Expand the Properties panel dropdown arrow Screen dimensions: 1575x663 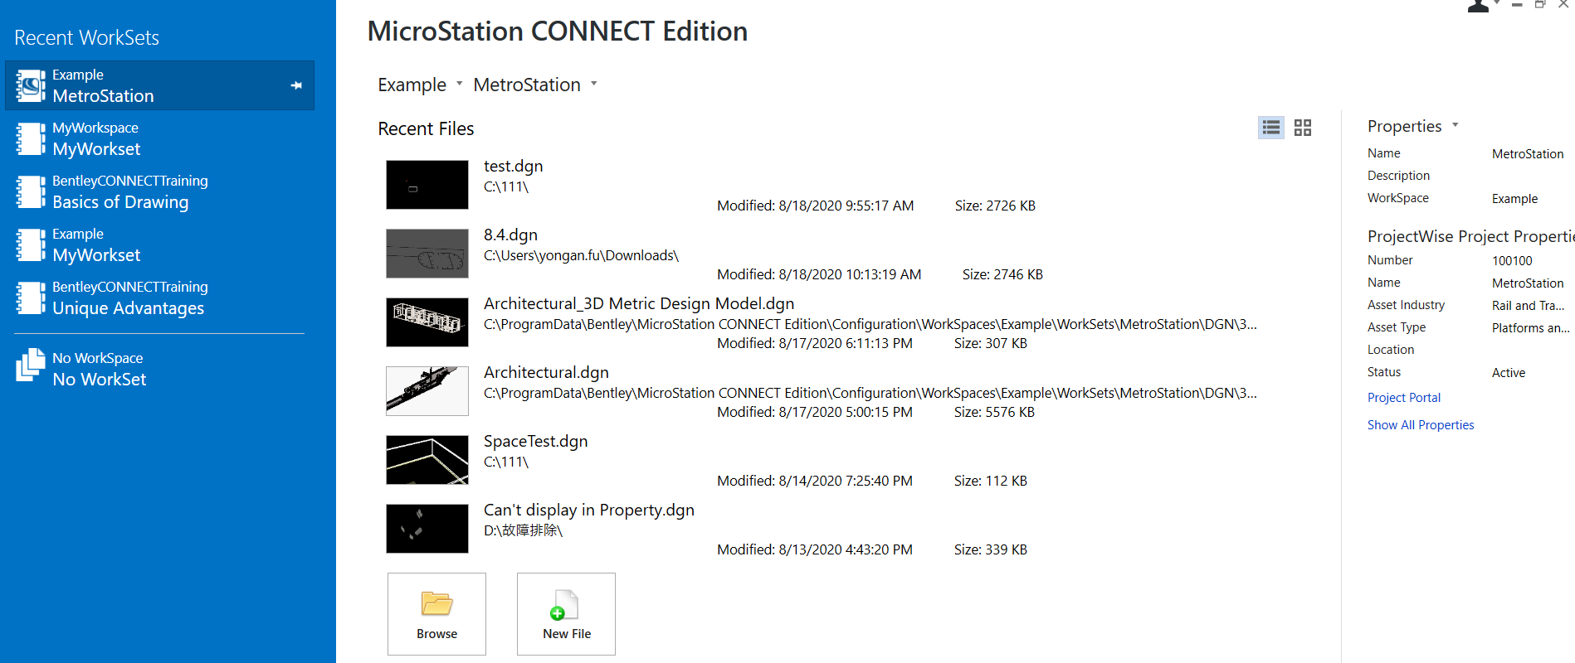[x=1455, y=125]
